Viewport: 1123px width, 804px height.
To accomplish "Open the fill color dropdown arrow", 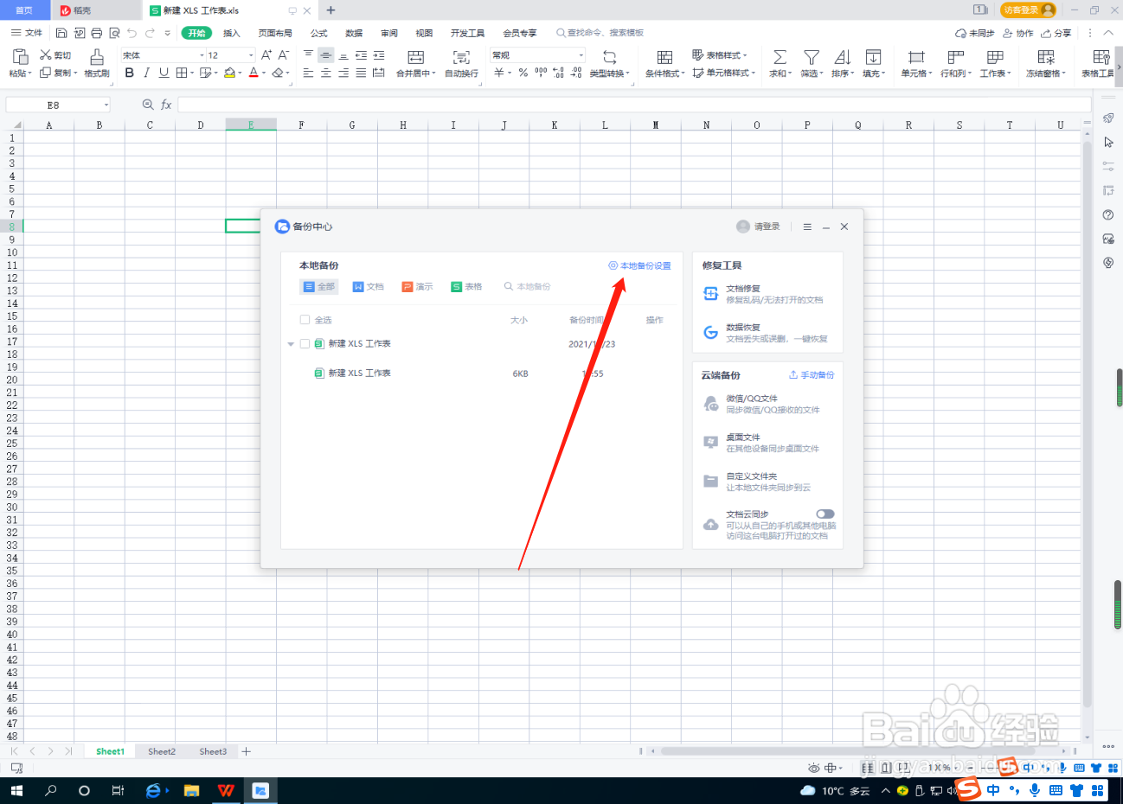I will [x=240, y=73].
